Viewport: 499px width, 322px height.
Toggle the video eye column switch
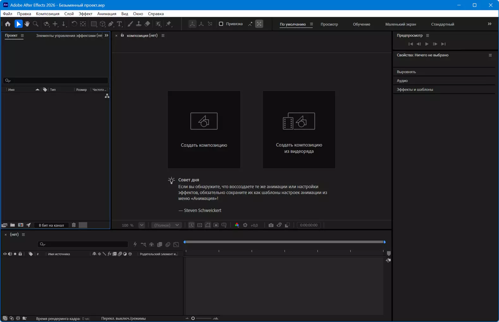[x=5, y=254]
